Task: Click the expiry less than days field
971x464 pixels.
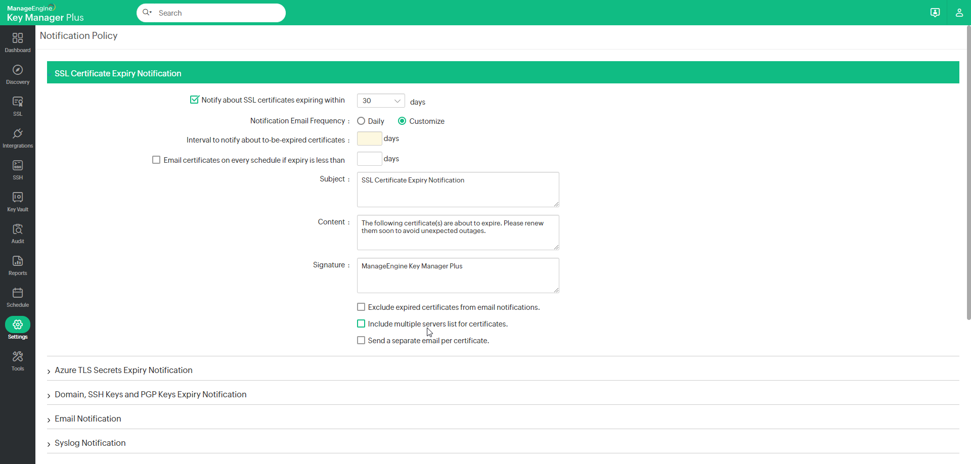Action: click(x=369, y=159)
